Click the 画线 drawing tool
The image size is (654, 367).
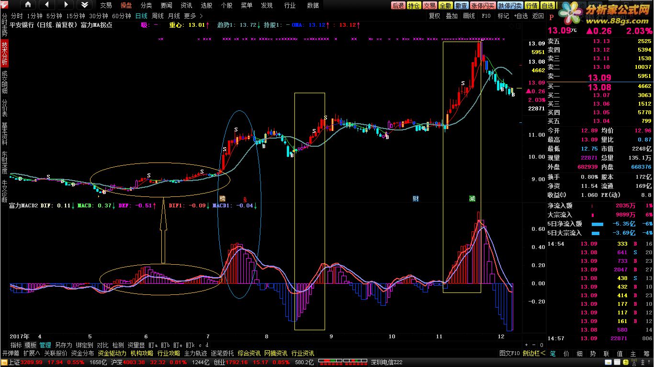tap(469, 16)
